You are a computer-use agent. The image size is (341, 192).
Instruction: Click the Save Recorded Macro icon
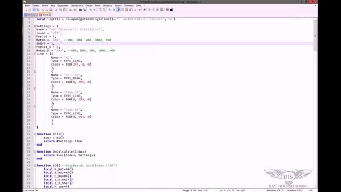click(x=162, y=10)
